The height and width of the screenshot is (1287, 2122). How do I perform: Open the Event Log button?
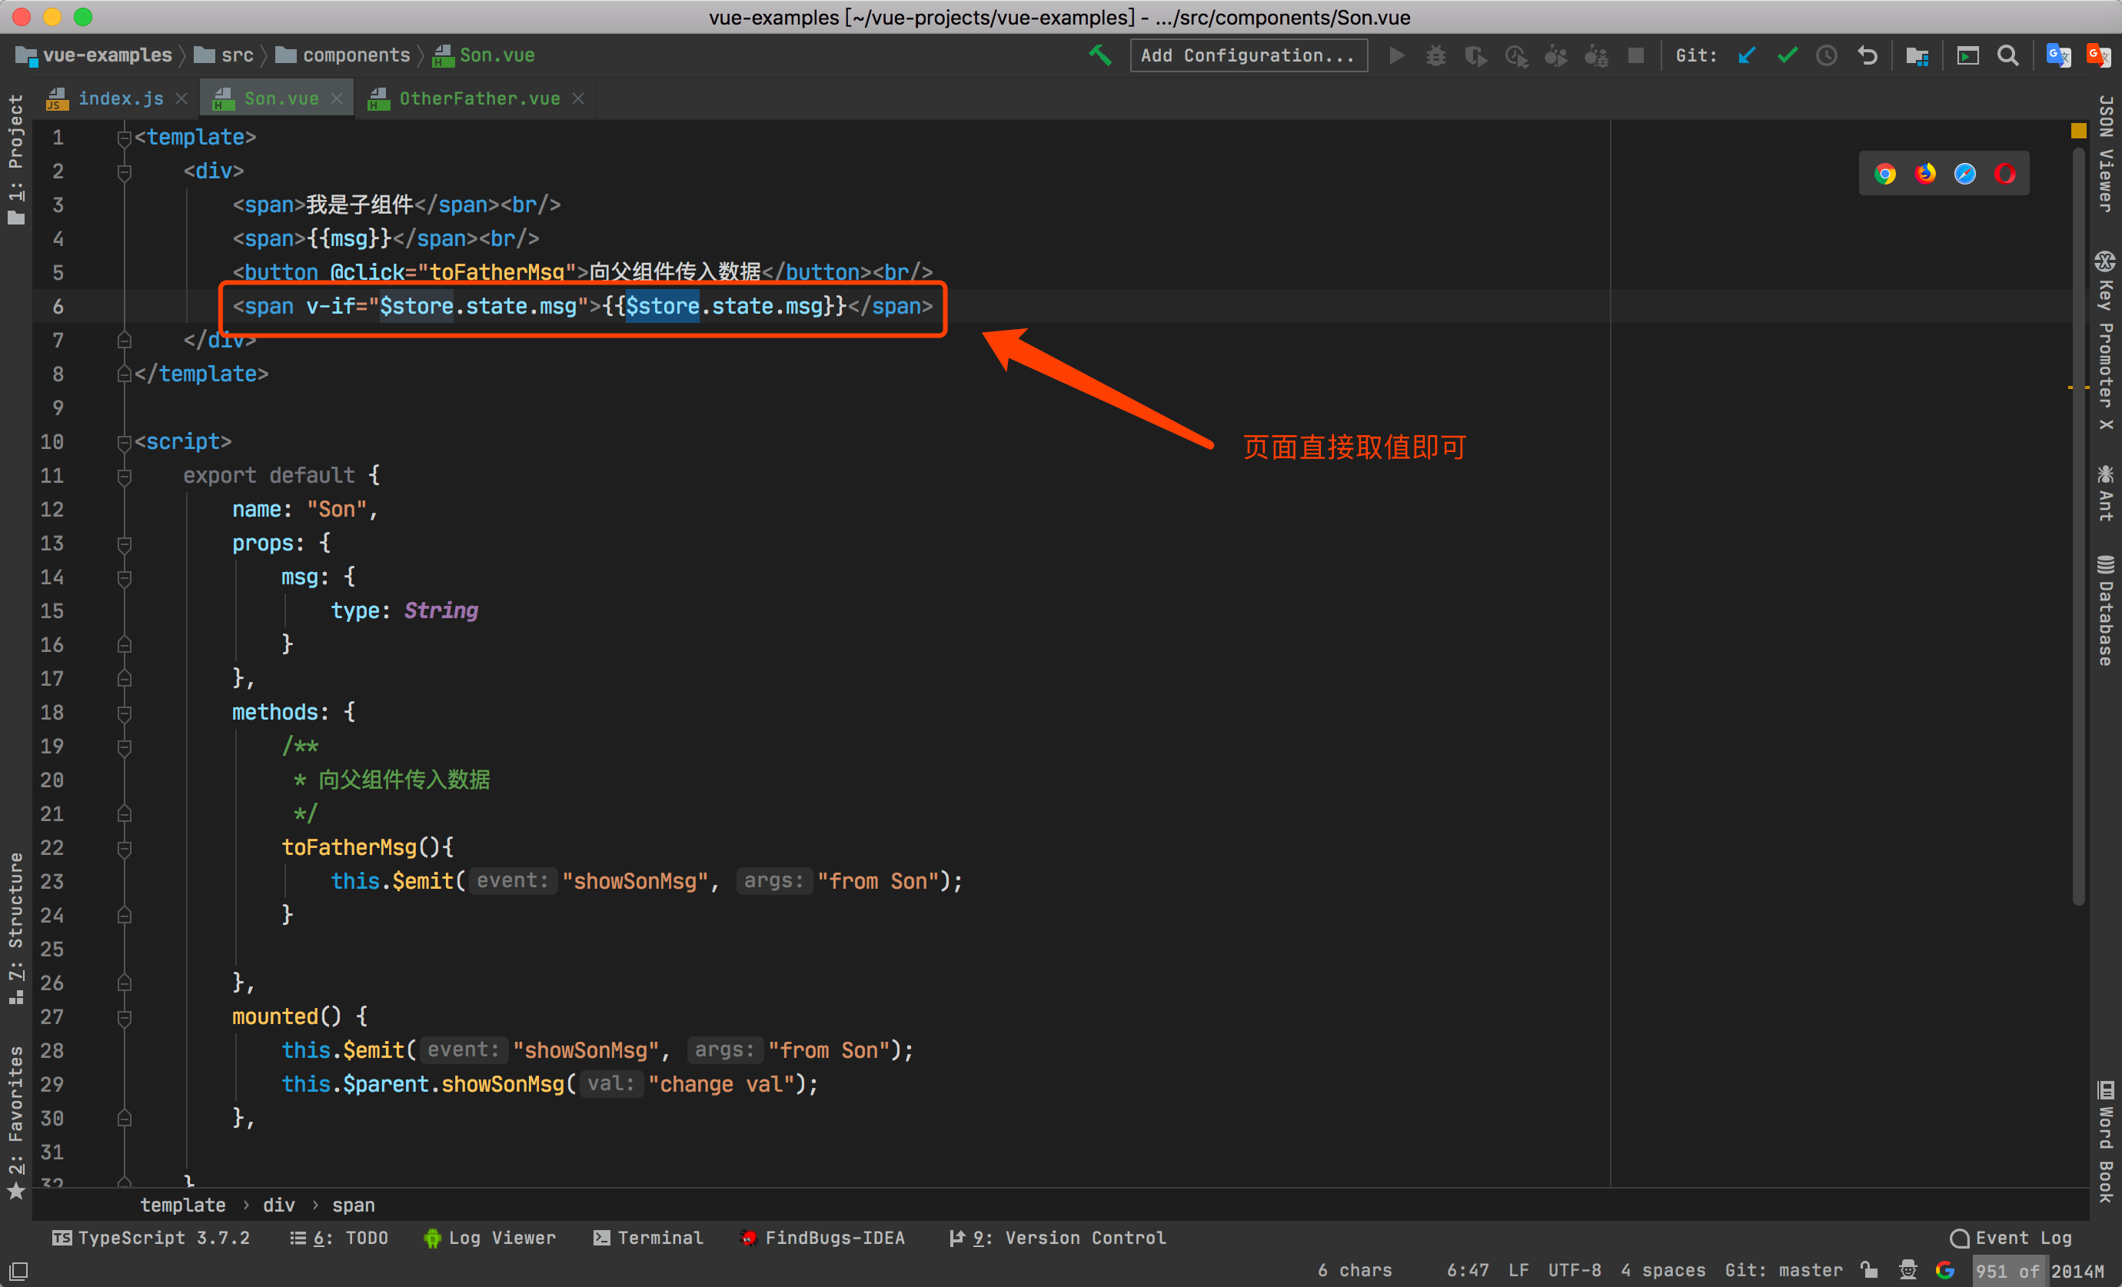coord(2011,1238)
